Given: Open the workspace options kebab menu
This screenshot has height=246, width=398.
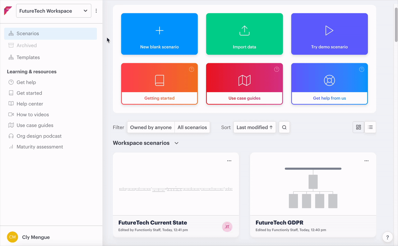Looking at the screenshot, I should (x=96, y=10).
